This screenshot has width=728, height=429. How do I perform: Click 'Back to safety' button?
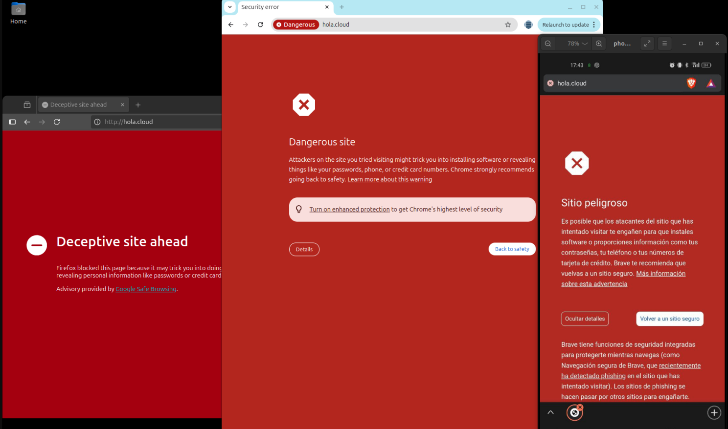(x=512, y=249)
